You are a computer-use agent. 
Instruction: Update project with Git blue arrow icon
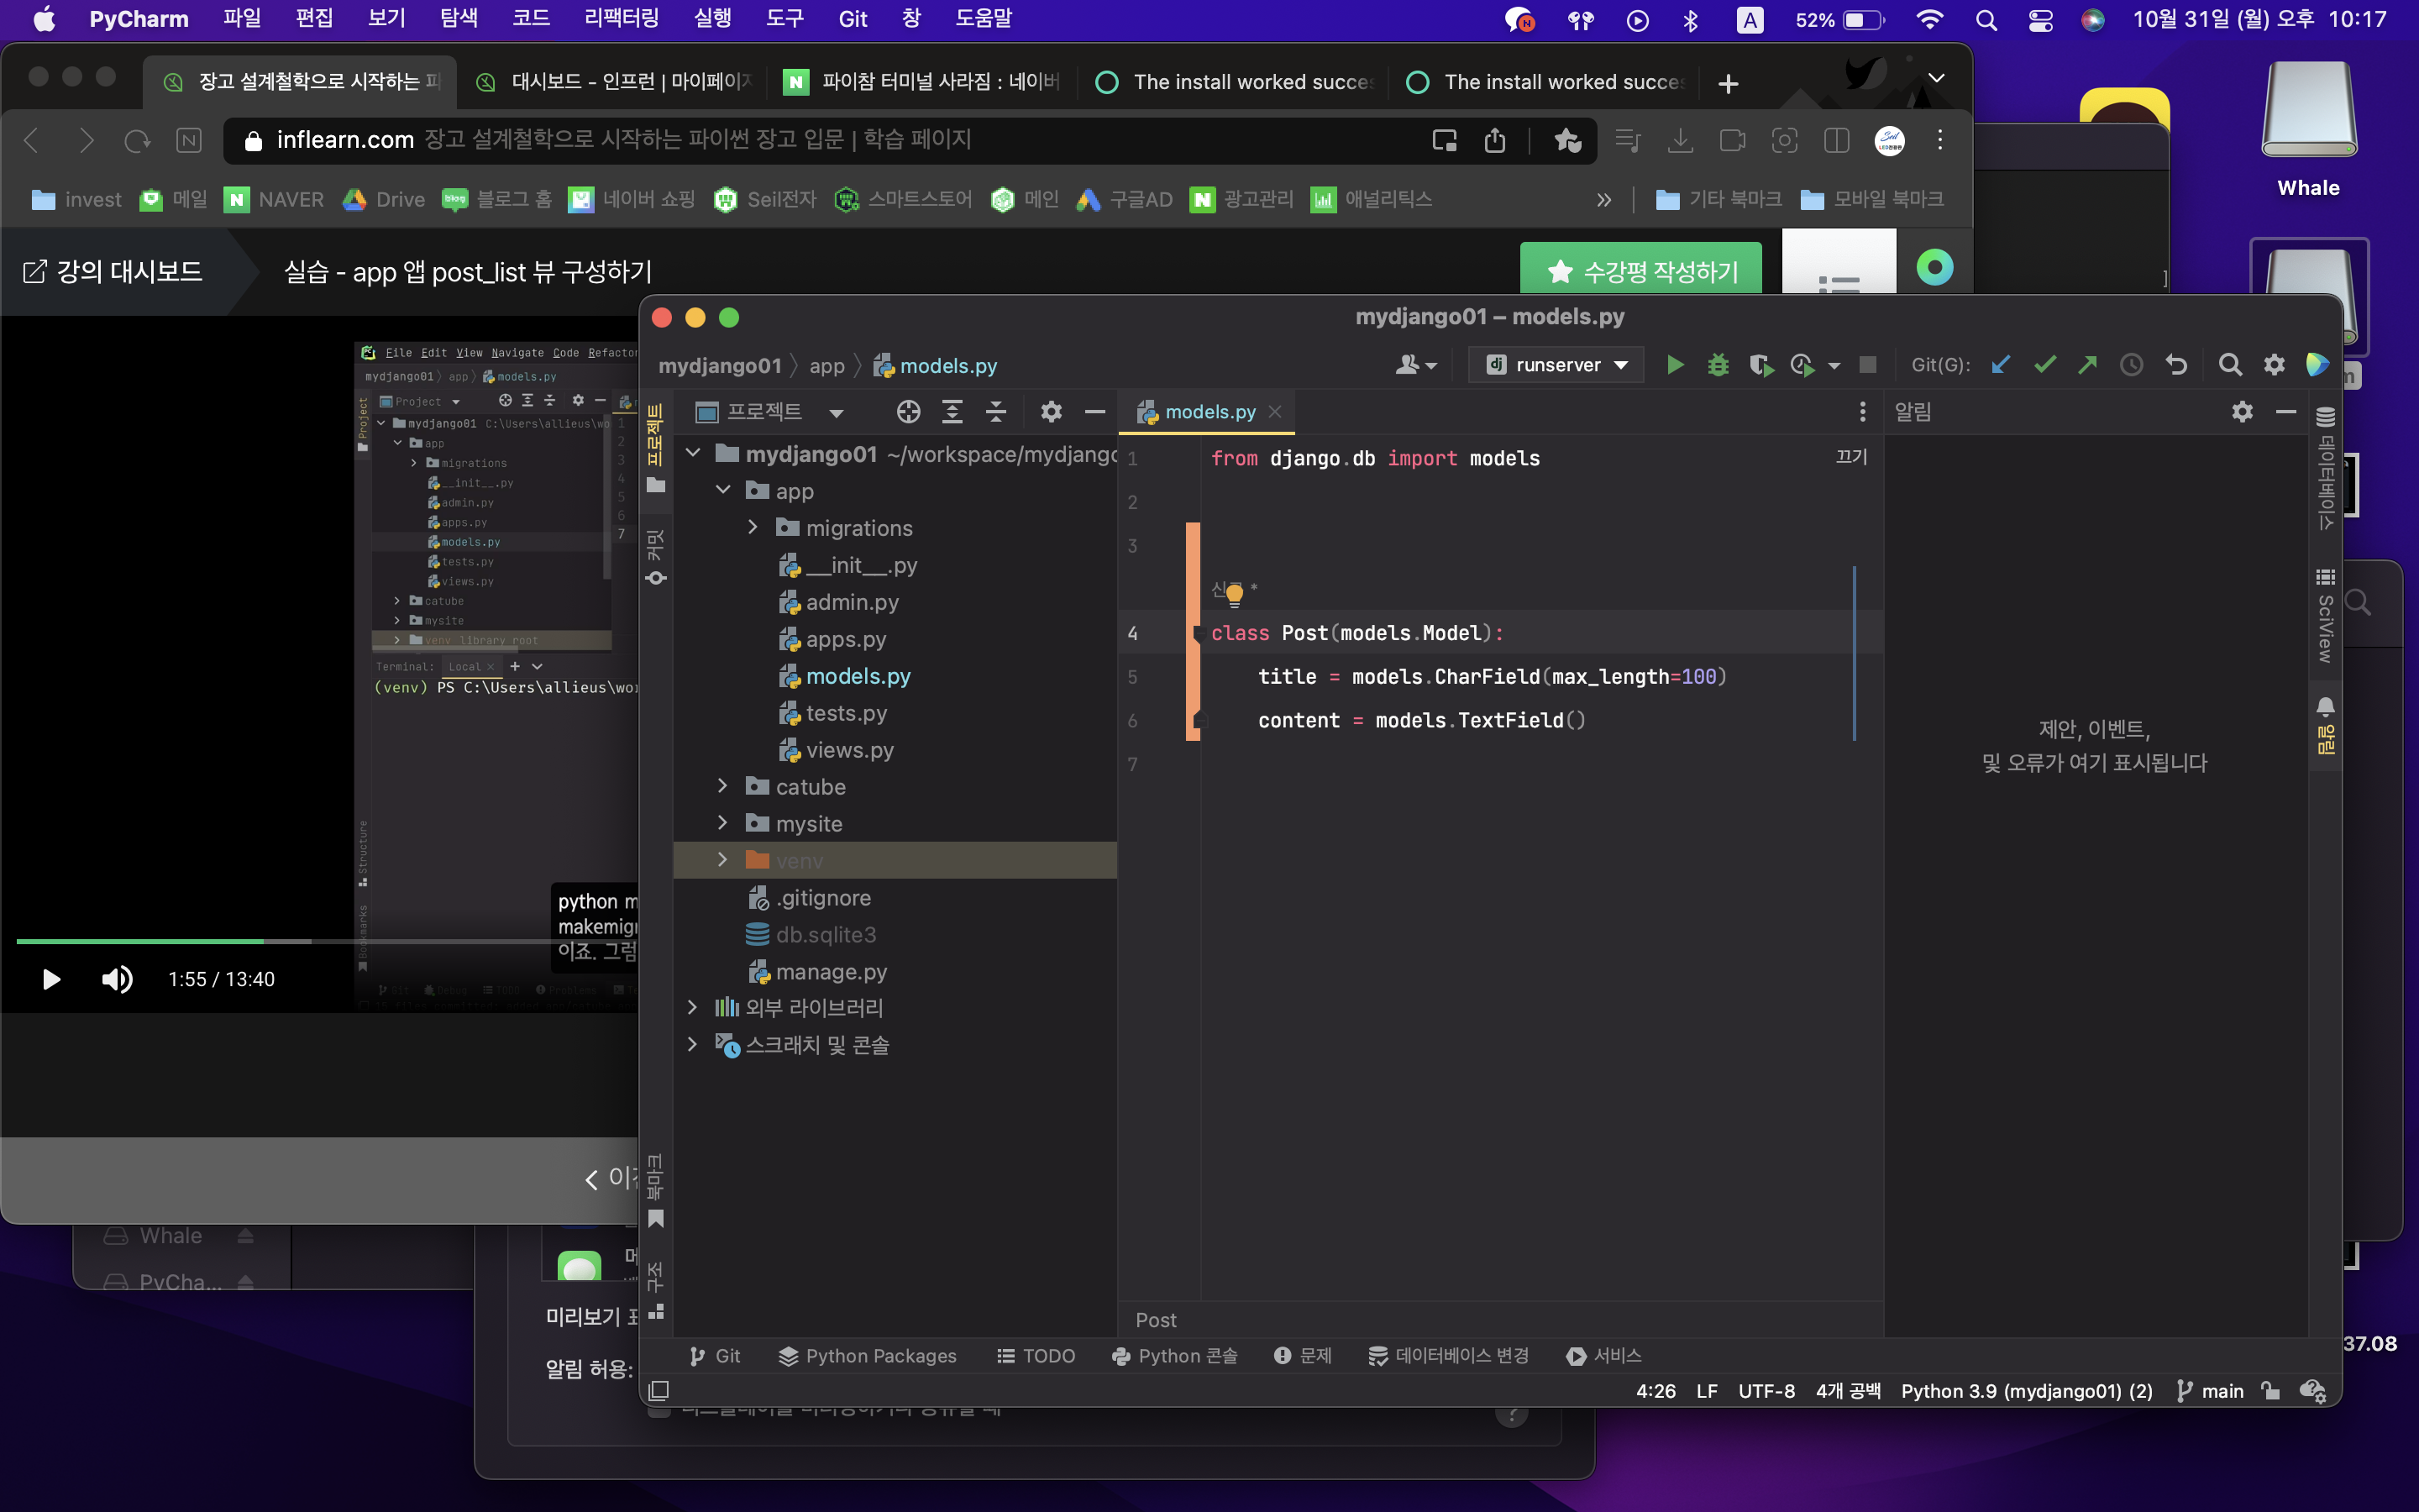[x=2002, y=365]
